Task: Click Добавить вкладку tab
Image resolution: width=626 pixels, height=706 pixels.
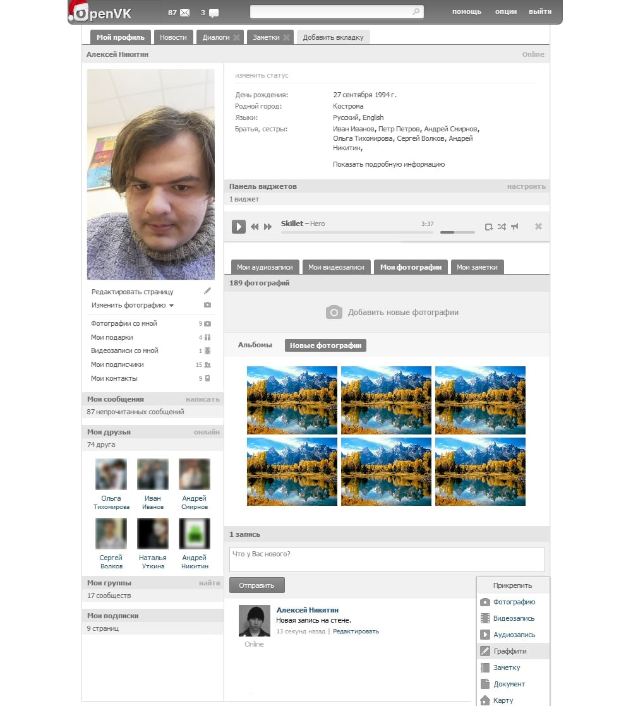Action: pos(334,37)
